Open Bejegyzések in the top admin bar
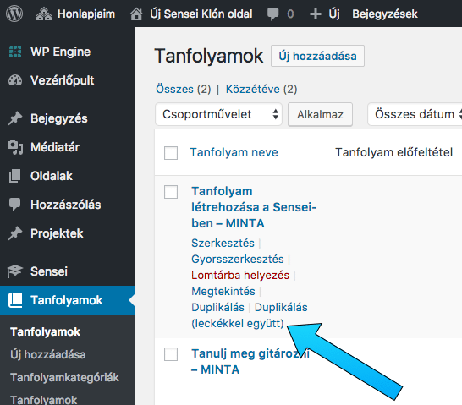 point(385,14)
